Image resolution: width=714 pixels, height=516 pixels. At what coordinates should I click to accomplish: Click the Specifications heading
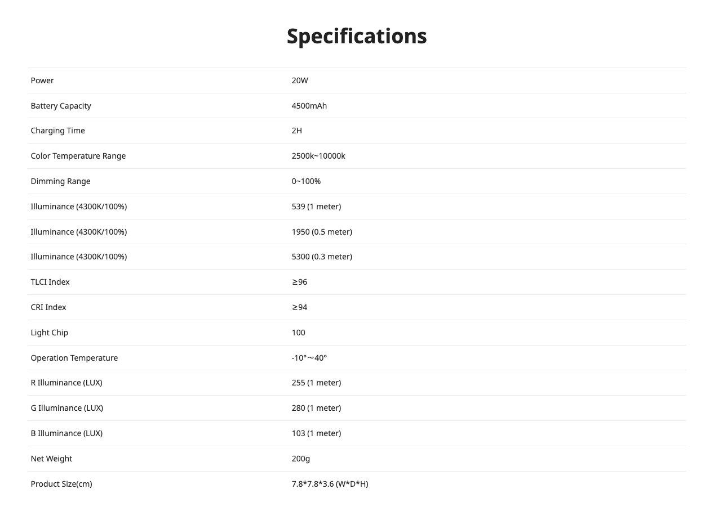click(357, 36)
